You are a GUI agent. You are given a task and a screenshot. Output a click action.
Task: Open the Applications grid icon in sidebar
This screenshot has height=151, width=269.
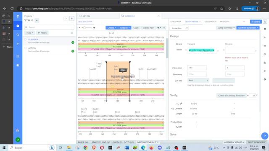pyautogui.click(x=18, y=56)
